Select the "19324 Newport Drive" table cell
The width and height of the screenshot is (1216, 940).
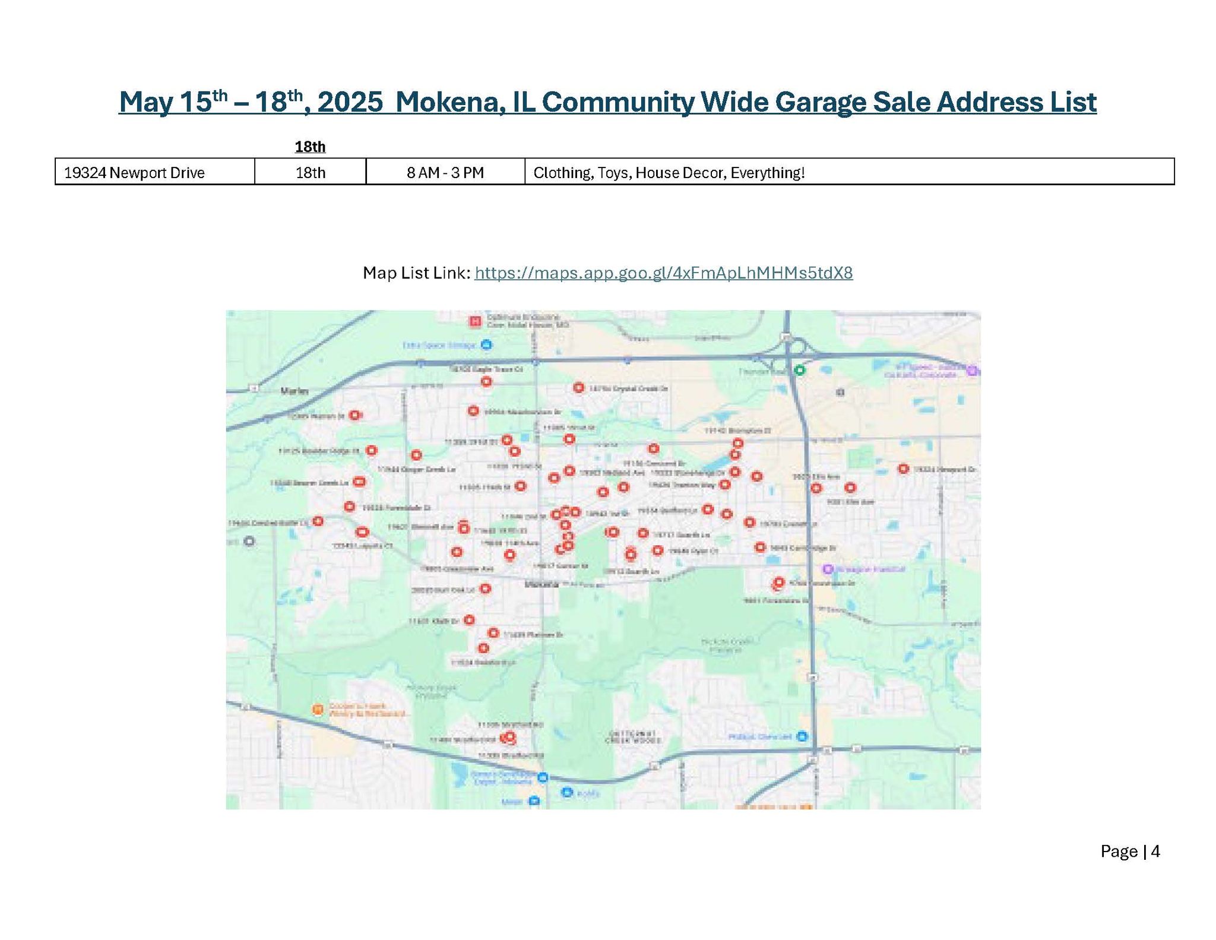pyautogui.click(x=155, y=172)
